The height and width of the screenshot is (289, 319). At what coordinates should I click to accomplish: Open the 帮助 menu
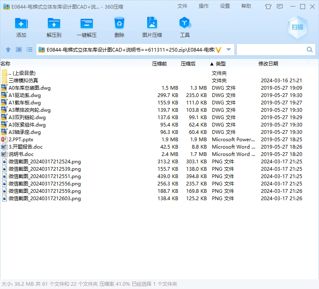[x=246, y=6]
